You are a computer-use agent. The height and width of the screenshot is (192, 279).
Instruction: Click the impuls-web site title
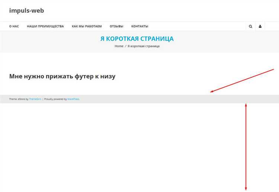point(26,11)
